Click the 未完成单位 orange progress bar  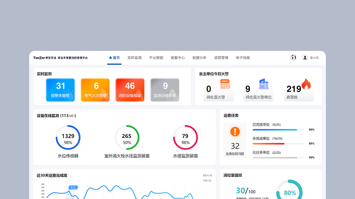click(278, 144)
